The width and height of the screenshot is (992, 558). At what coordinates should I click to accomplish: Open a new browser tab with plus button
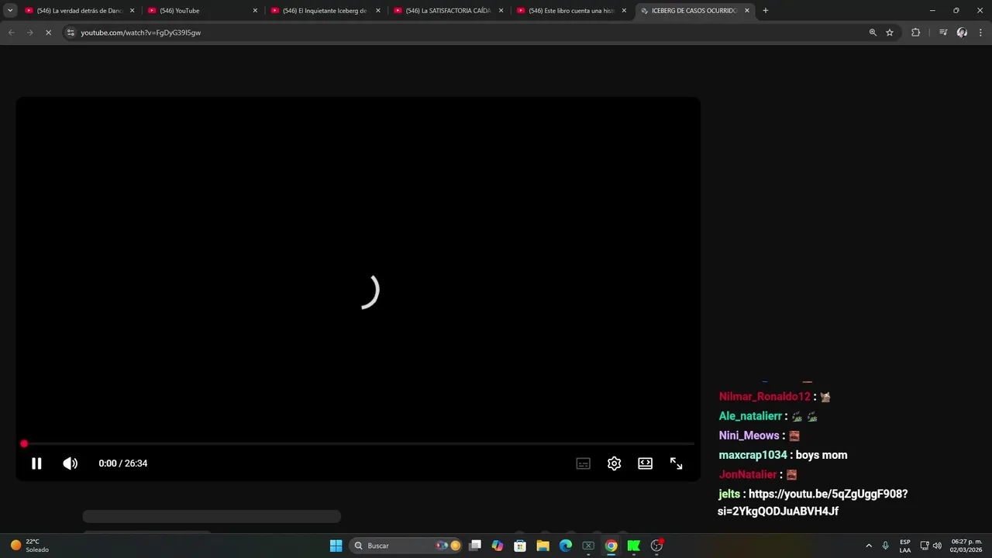tap(766, 11)
